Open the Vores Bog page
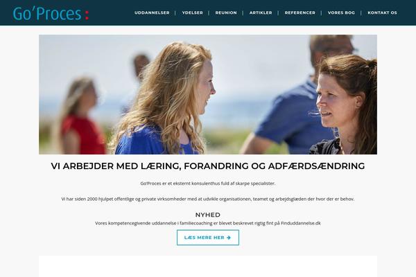416x277 pixels. tap(341, 12)
